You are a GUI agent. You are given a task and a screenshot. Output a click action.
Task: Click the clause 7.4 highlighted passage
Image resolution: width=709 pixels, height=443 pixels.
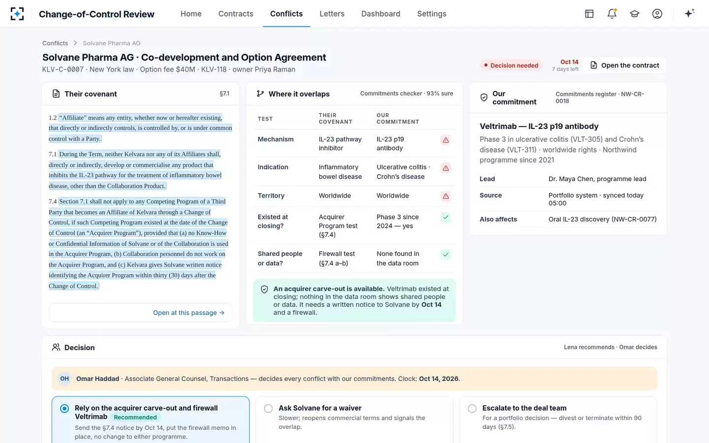coord(138,244)
